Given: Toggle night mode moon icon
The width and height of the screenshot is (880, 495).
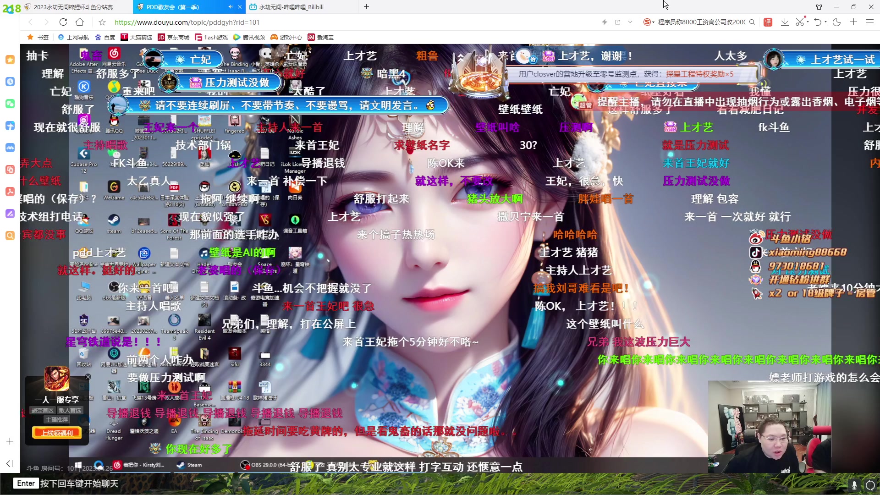Looking at the screenshot, I should click(x=836, y=22).
